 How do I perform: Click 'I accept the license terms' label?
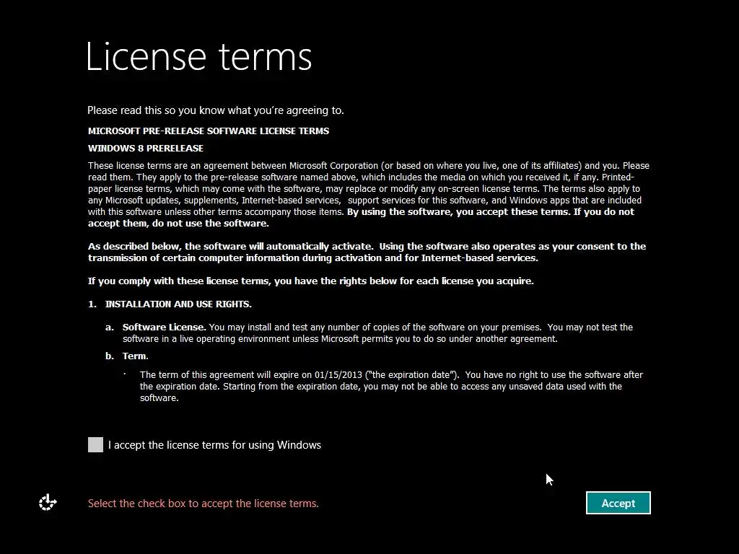(x=214, y=445)
